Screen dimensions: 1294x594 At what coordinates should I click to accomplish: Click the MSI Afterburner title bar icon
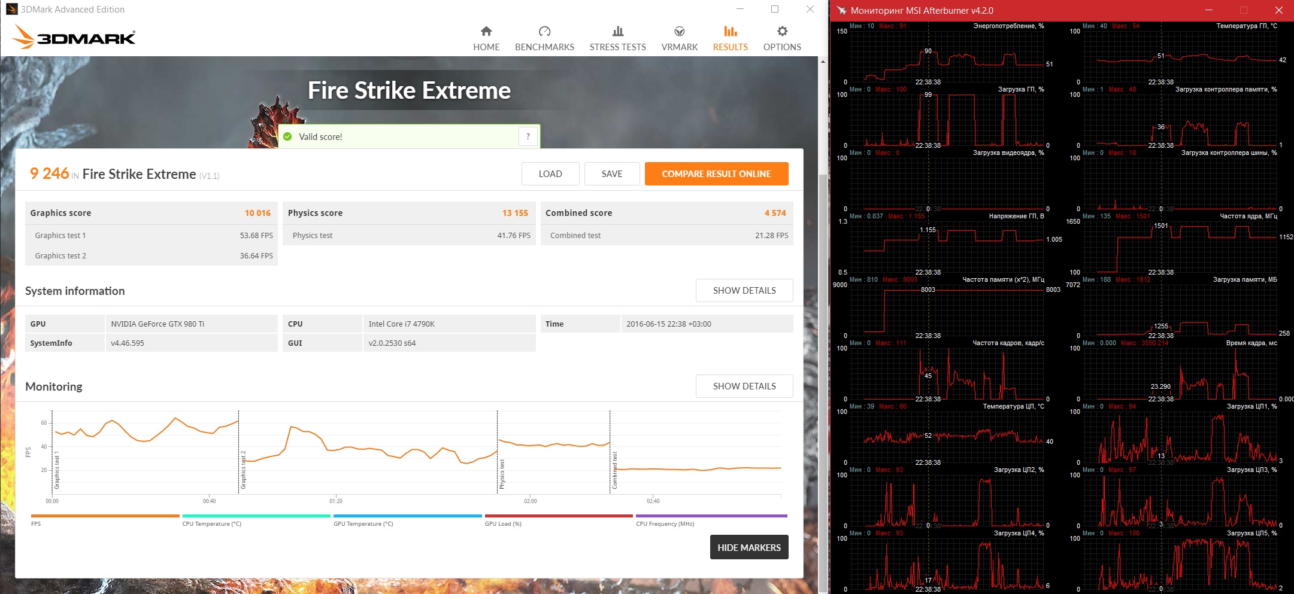coord(841,10)
